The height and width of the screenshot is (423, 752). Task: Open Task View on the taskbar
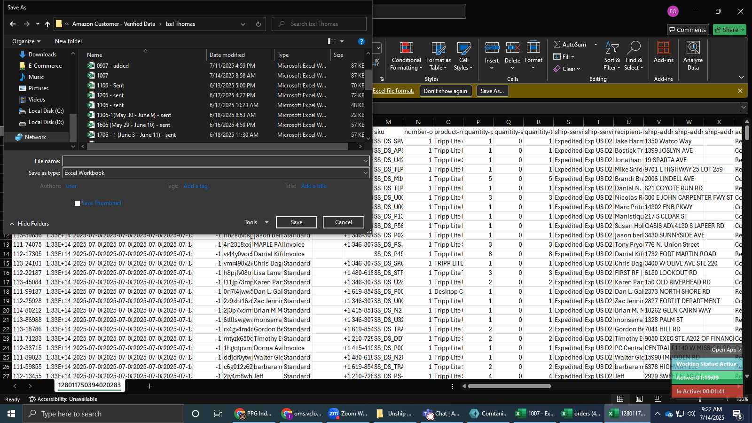coord(218,414)
